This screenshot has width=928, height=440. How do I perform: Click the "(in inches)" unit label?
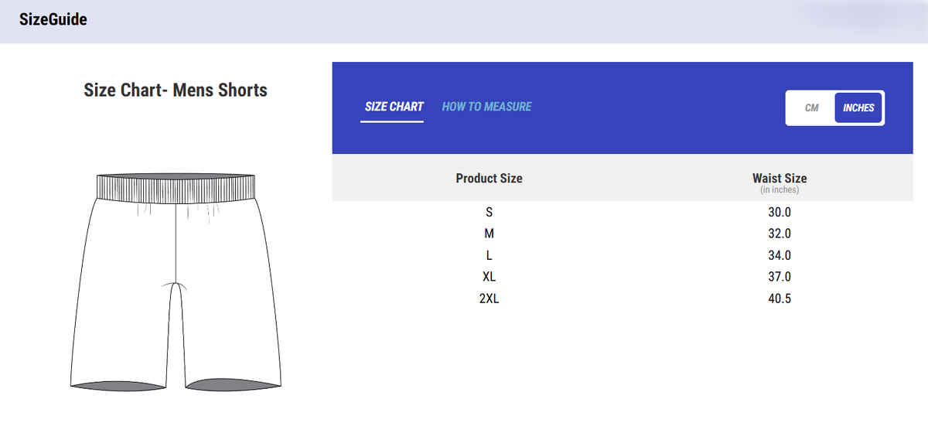coord(779,189)
